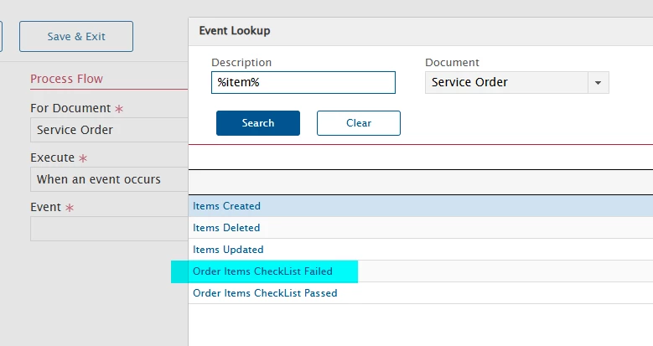Open the Execute field showing When an event occurs
The width and height of the screenshot is (653, 346).
(x=109, y=179)
